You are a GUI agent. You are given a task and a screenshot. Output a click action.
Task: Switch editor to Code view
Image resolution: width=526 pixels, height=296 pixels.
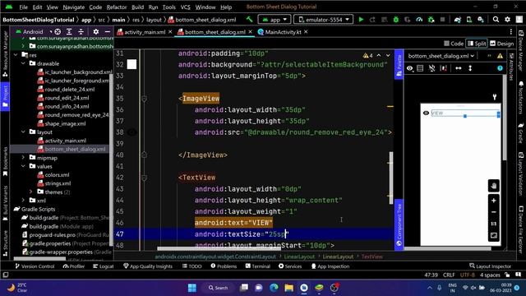(454, 44)
